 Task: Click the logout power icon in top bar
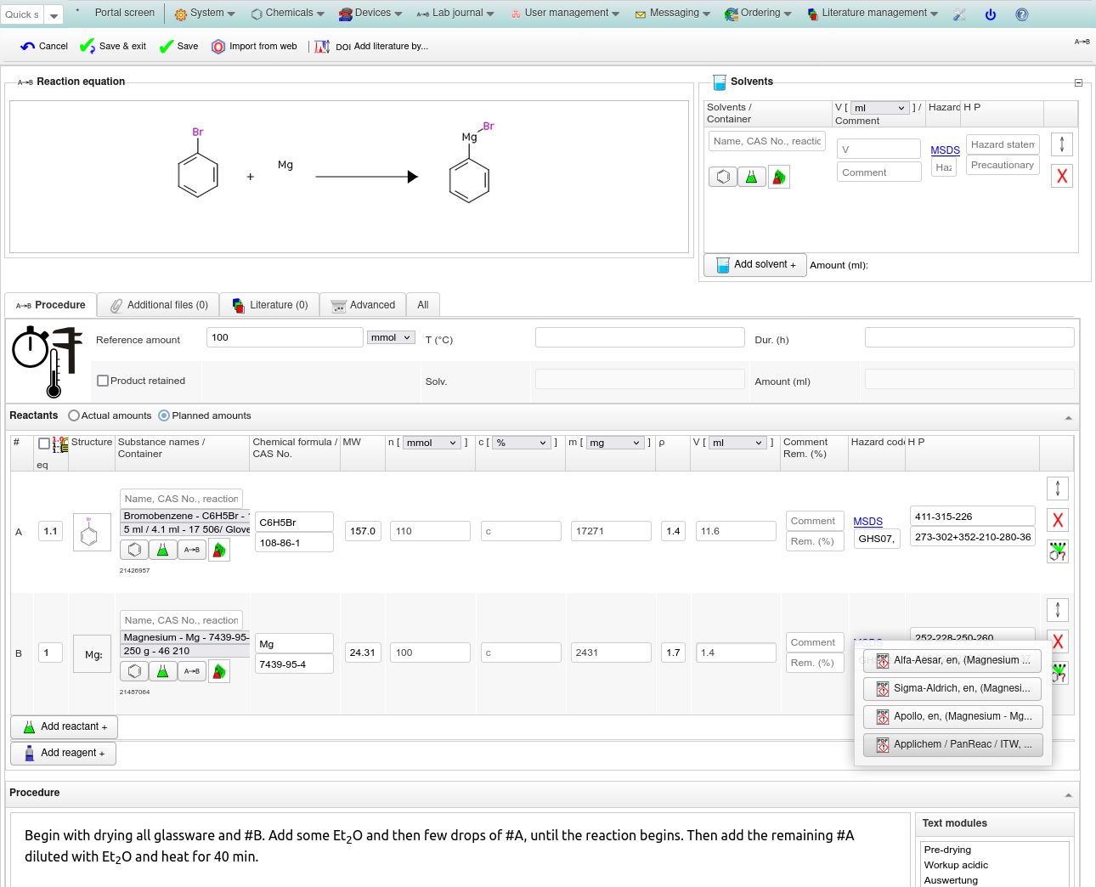tap(990, 14)
